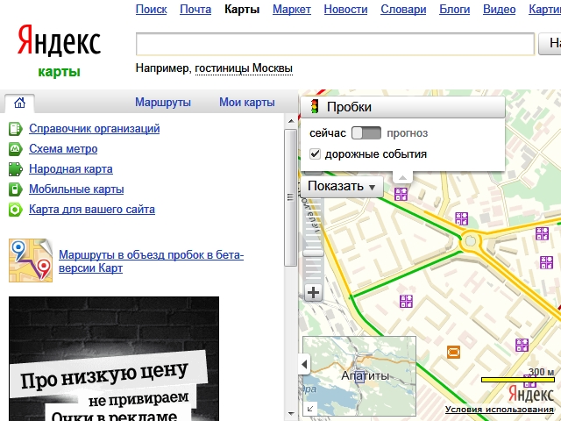Go to Блоги in top navigation
The height and width of the screenshot is (421, 561).
point(454,10)
